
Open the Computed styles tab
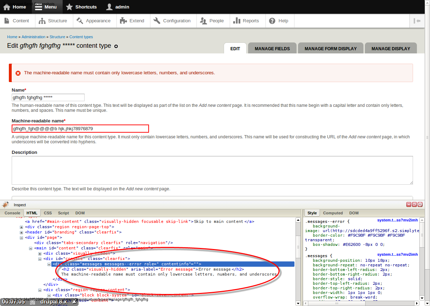[333, 213]
